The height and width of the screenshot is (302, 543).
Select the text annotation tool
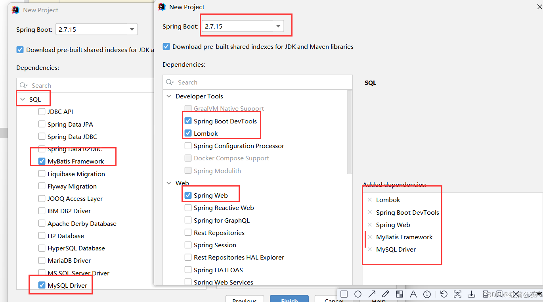(x=413, y=294)
